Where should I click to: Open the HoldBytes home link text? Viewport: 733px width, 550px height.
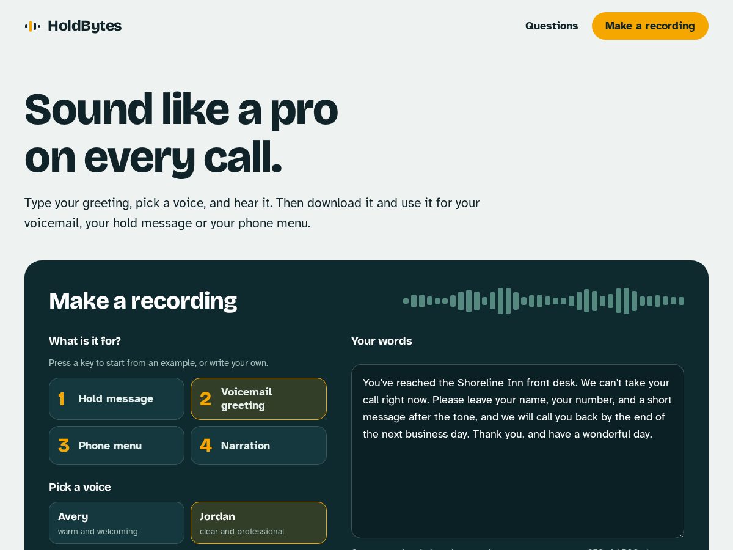coord(84,26)
